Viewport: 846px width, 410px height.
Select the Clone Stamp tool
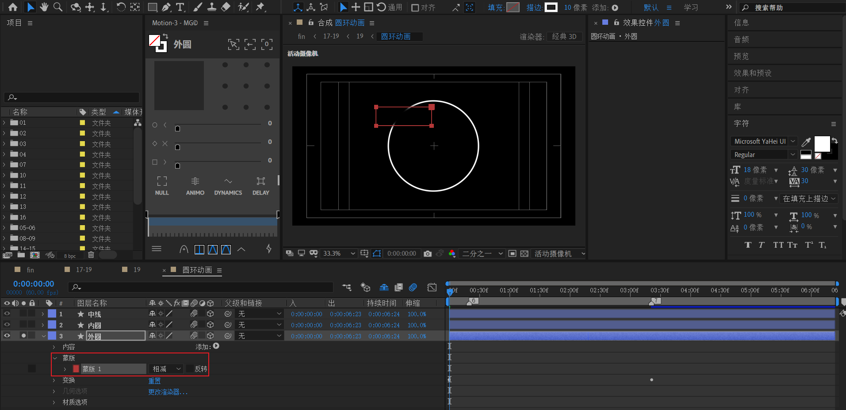pos(212,7)
